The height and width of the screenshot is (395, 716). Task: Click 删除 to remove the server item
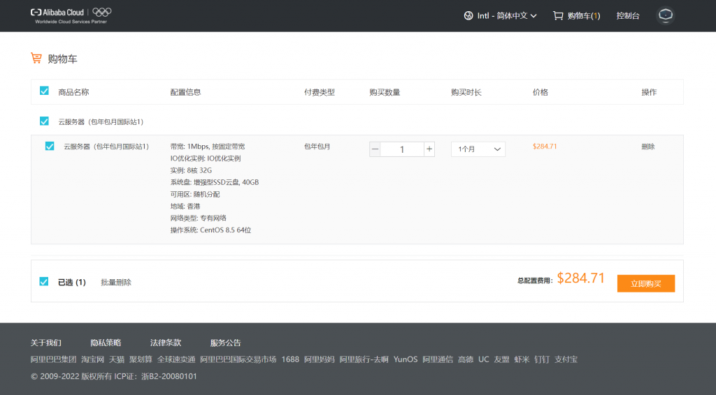647,147
